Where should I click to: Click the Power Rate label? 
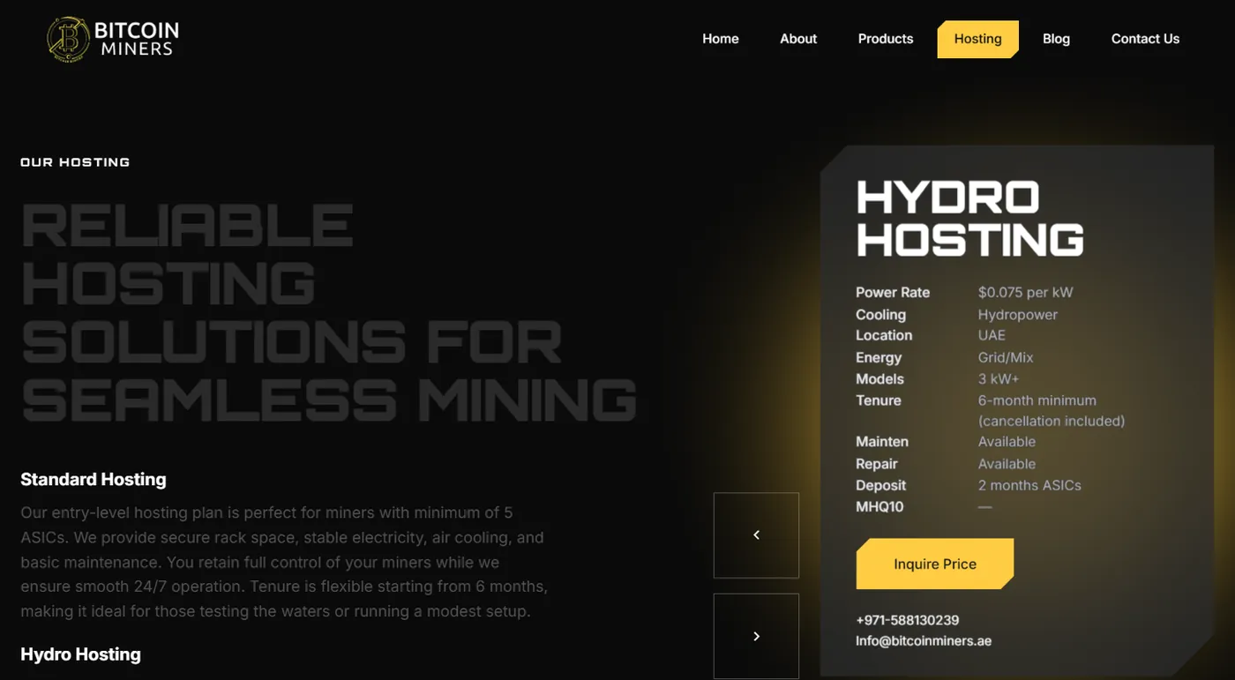click(893, 292)
